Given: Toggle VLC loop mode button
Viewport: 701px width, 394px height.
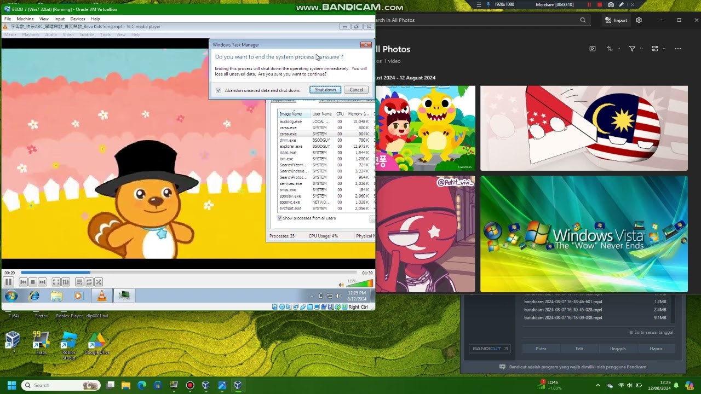Looking at the screenshot, I should pos(89,282).
